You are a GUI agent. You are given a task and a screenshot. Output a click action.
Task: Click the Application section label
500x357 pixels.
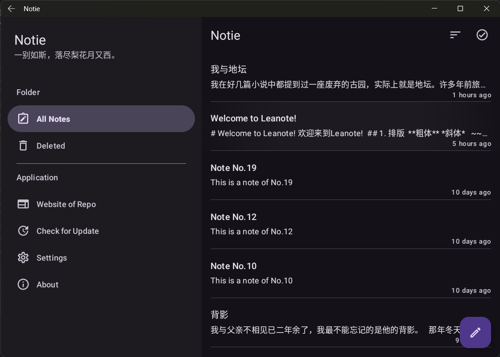(37, 177)
